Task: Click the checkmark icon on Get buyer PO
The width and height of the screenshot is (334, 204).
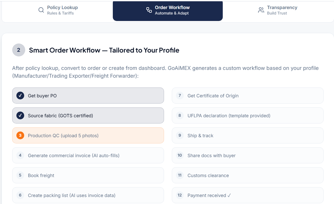Action: pyautogui.click(x=20, y=96)
